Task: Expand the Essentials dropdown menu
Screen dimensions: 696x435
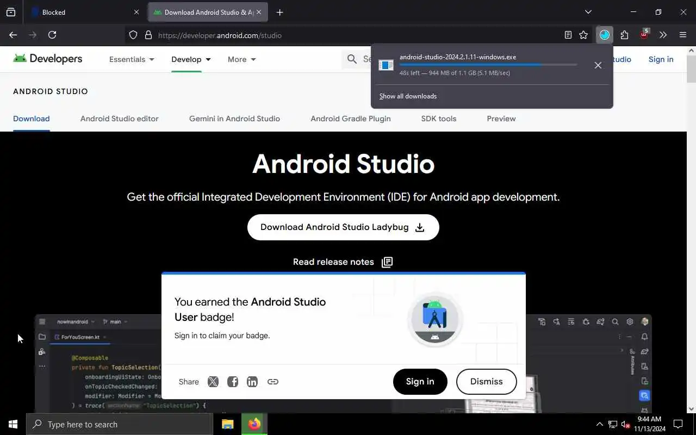Action: click(132, 59)
